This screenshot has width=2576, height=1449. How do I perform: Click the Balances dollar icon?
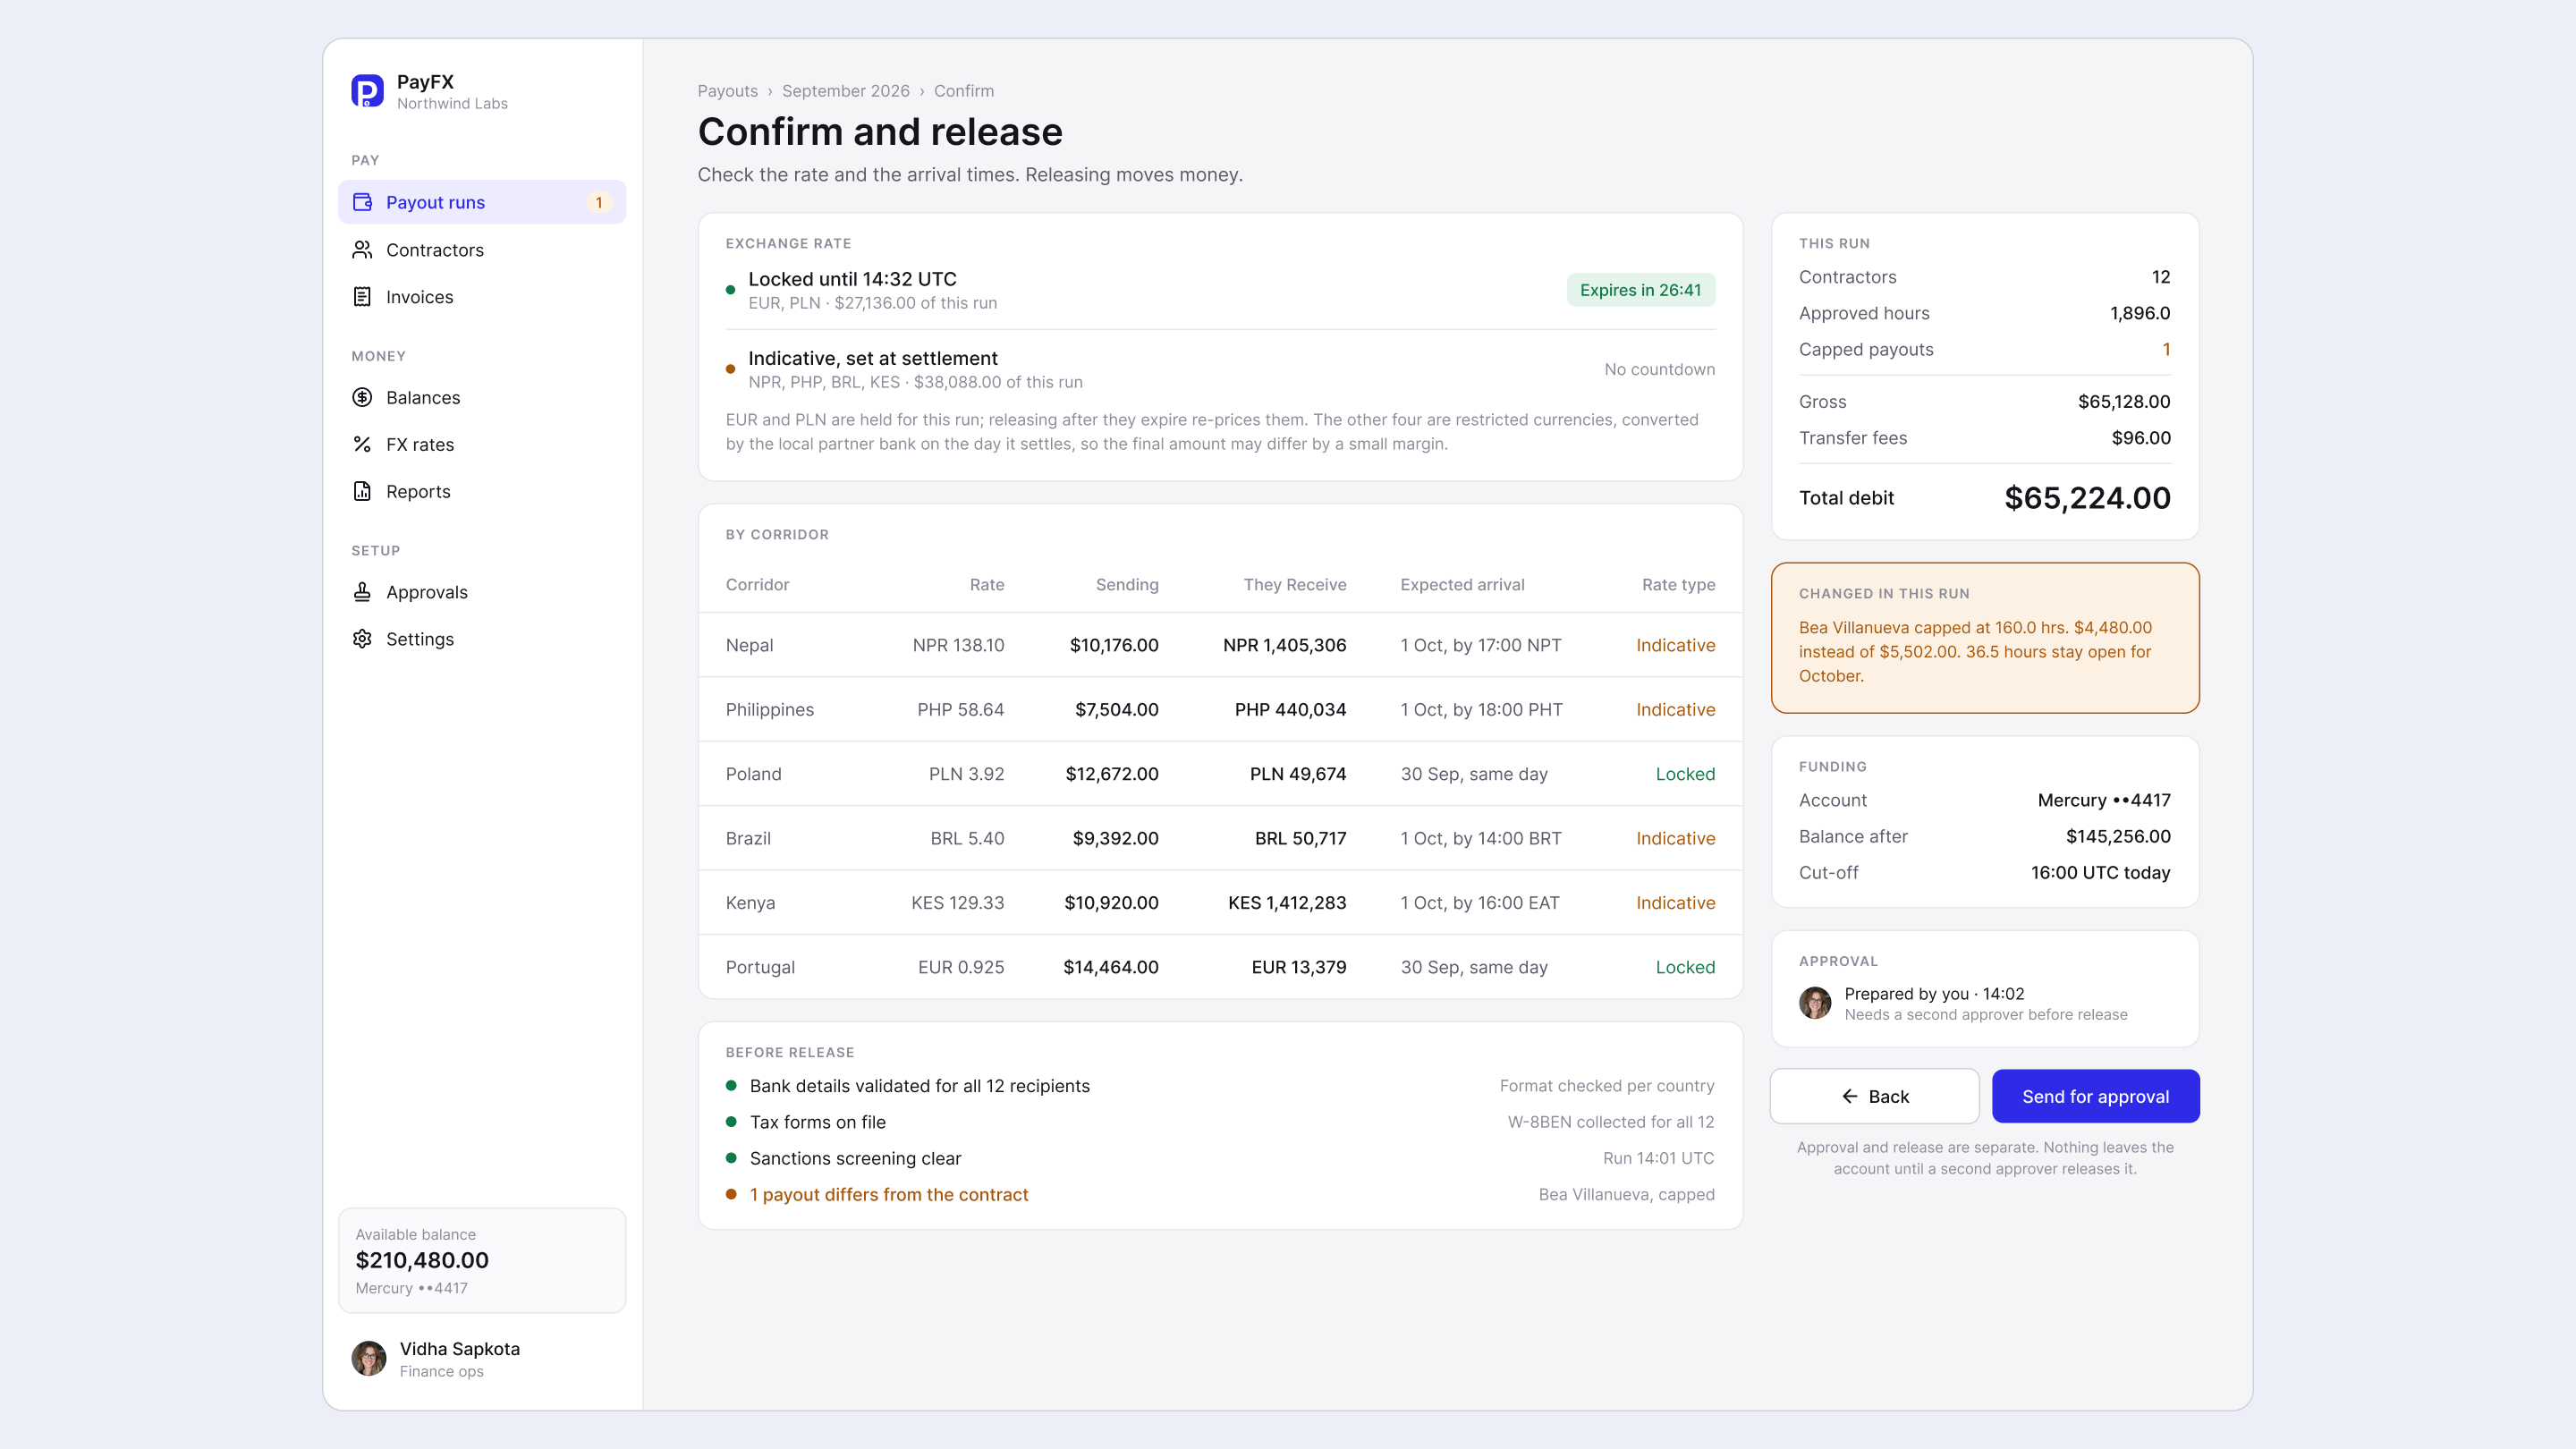362,397
